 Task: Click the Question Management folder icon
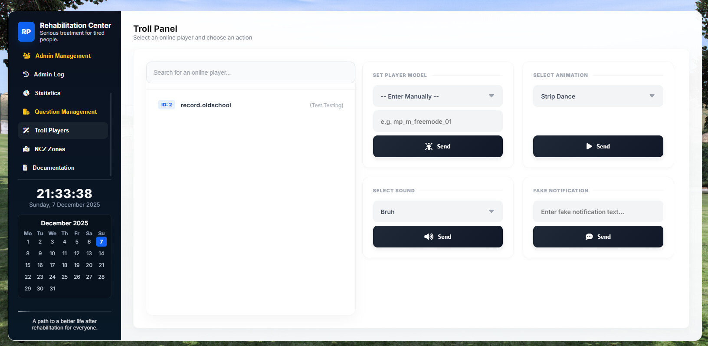coord(26,112)
